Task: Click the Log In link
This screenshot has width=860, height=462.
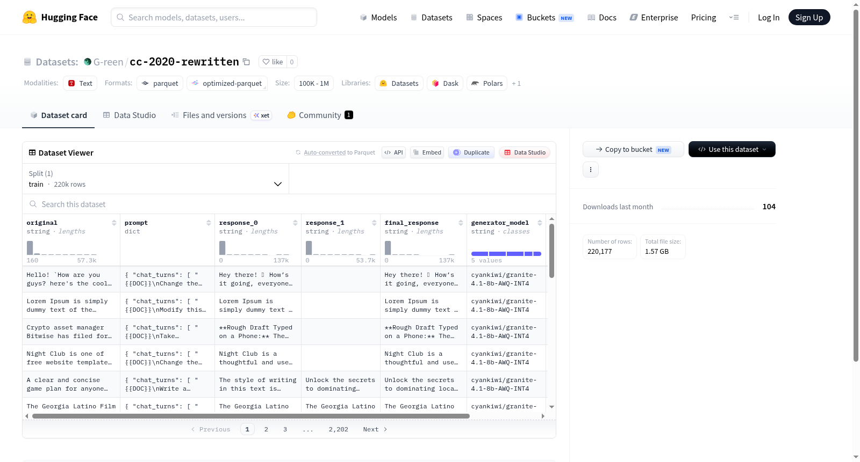Action: click(769, 17)
